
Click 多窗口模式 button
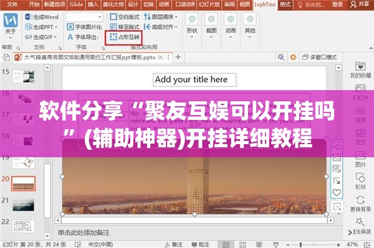click(319, 57)
